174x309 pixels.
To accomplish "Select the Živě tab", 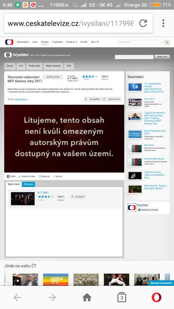I will [69, 66].
